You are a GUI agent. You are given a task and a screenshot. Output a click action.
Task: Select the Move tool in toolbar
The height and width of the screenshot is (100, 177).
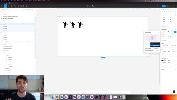click(5, 6)
